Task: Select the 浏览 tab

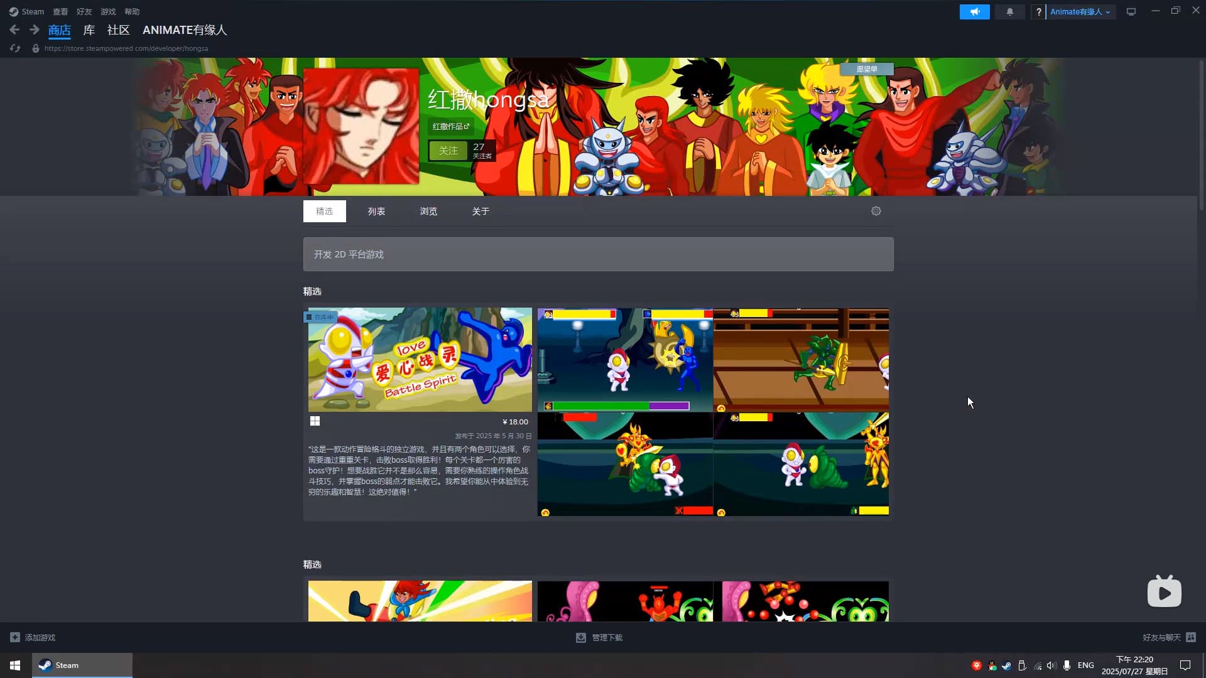Action: coord(429,211)
